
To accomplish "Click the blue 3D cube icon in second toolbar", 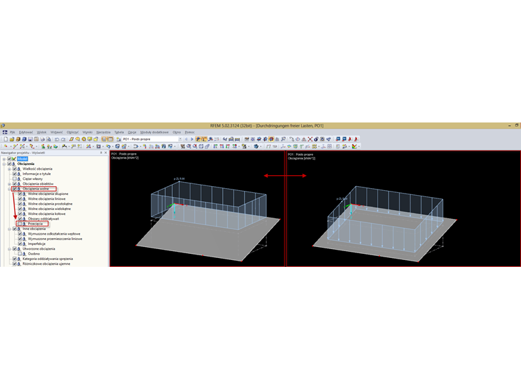I will 117,146.
